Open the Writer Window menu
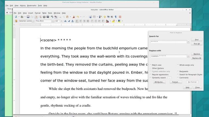209x117 pixels. [x=57, y=13]
